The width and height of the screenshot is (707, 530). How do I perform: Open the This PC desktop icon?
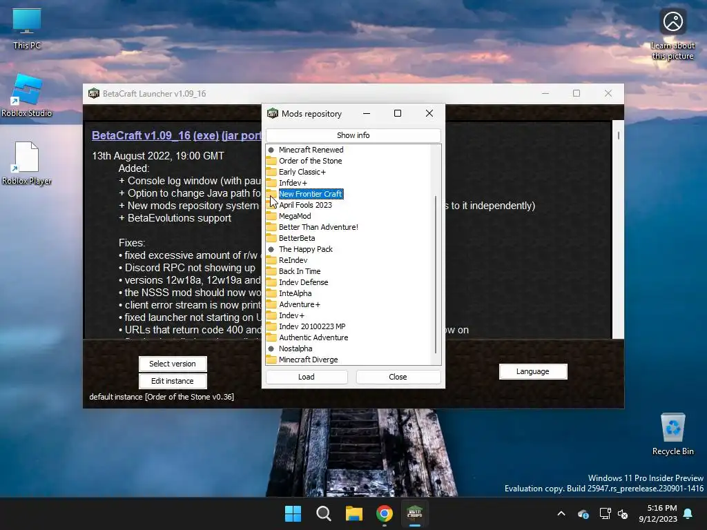pyautogui.click(x=27, y=28)
